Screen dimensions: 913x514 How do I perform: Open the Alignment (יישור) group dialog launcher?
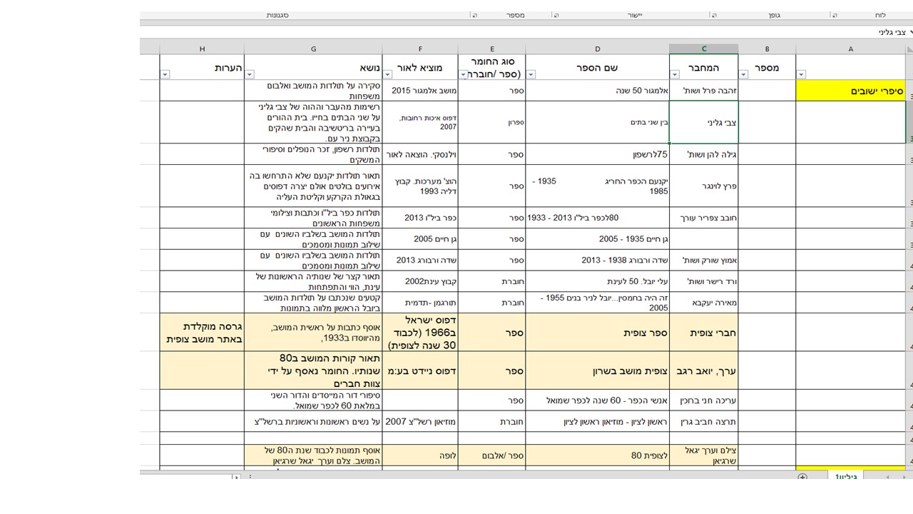(556, 15)
